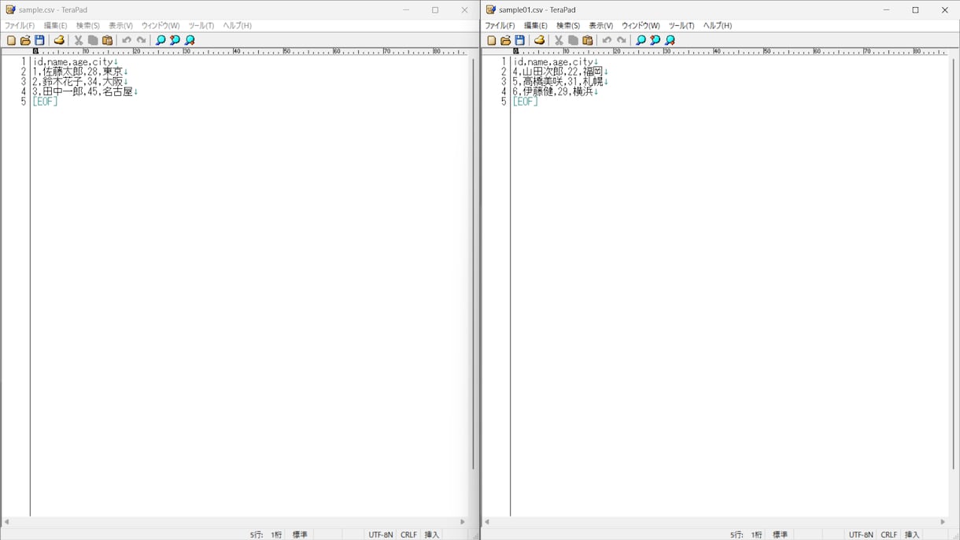
Task: Click the scroll-left arrow in sample01.csv window
Action: click(x=487, y=522)
